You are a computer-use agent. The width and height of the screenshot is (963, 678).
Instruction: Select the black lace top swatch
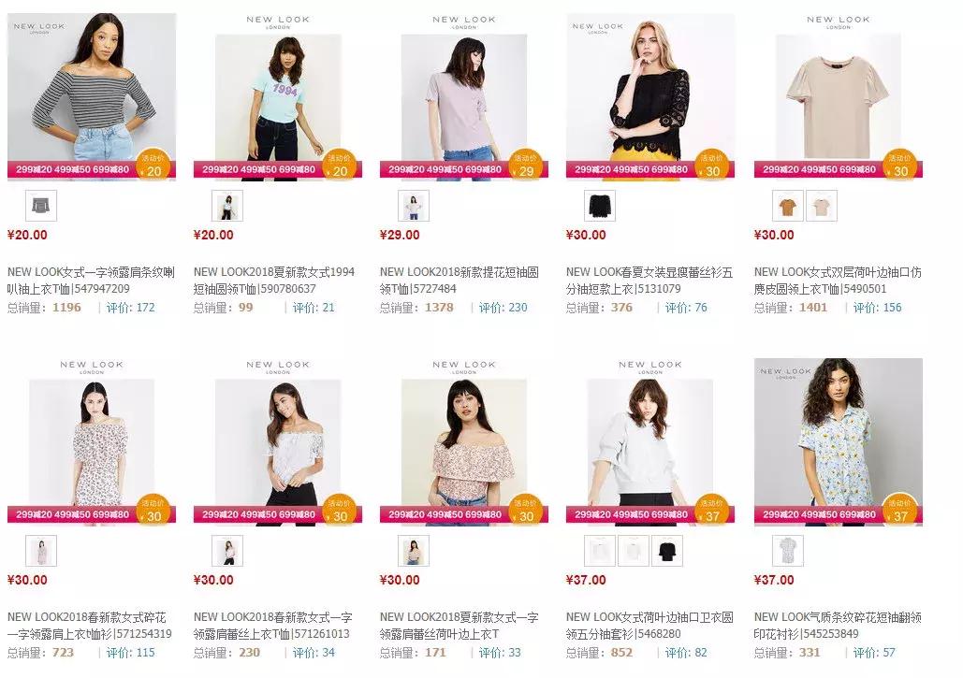[x=599, y=206]
